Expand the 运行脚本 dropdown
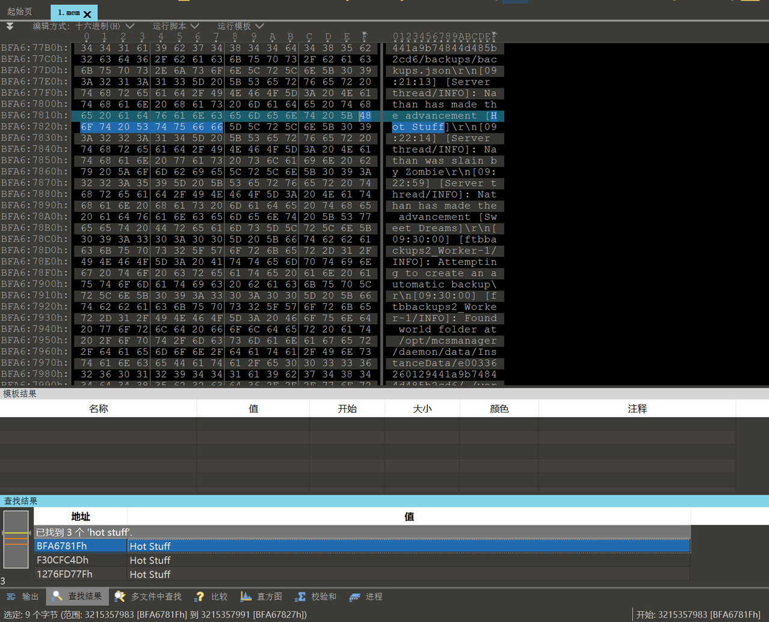 click(x=175, y=26)
